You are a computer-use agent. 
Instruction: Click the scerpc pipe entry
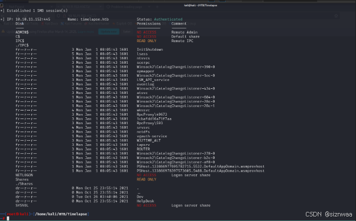(143, 63)
